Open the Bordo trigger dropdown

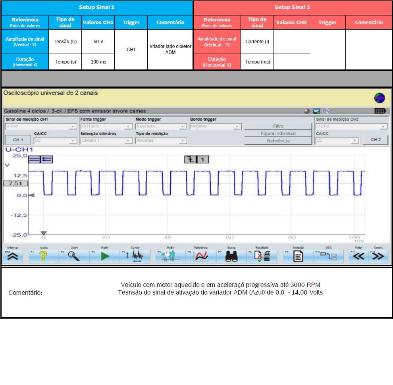pyautogui.click(x=216, y=127)
